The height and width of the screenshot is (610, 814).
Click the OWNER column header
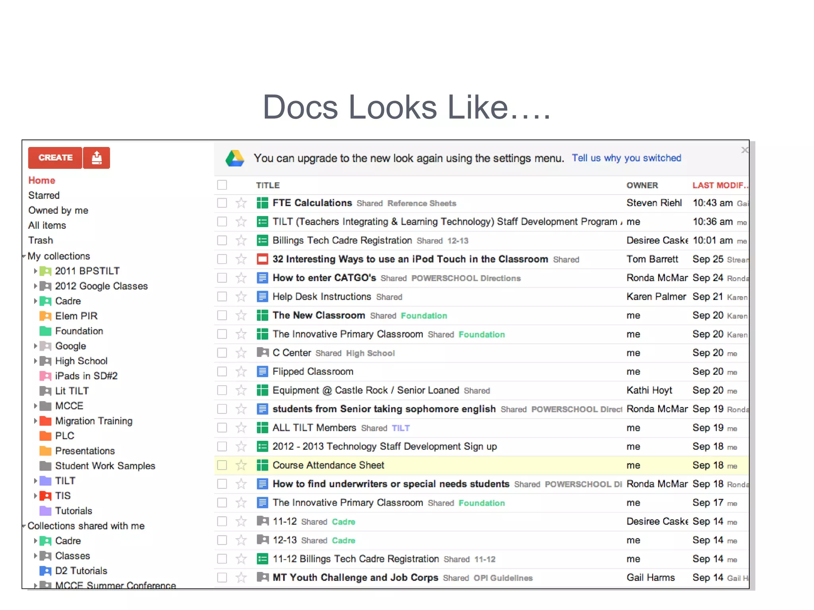[642, 185]
